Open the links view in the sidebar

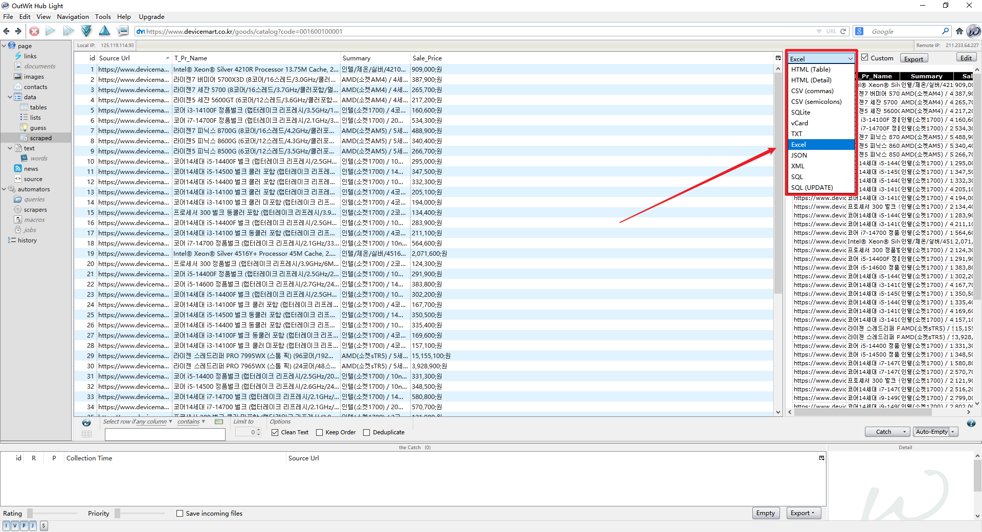click(x=30, y=56)
